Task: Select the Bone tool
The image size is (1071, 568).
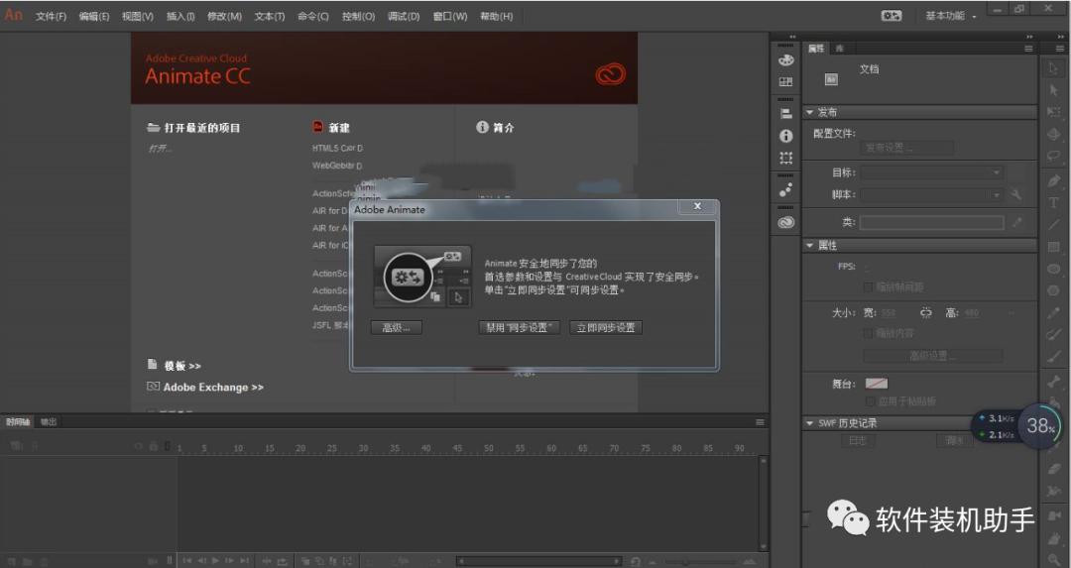Action: [x=1054, y=381]
